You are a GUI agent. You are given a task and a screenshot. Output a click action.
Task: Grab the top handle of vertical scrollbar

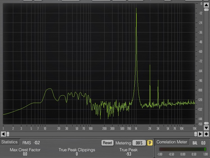tap(206, 10)
